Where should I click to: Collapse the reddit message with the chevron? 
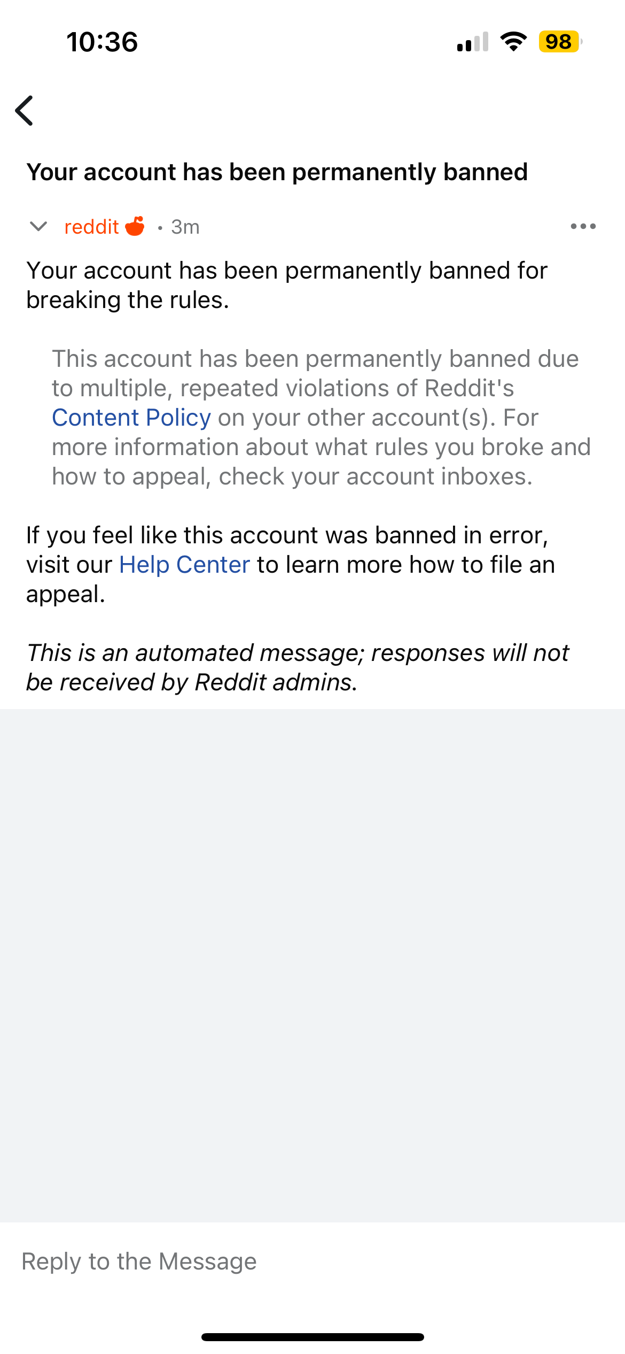tap(38, 227)
